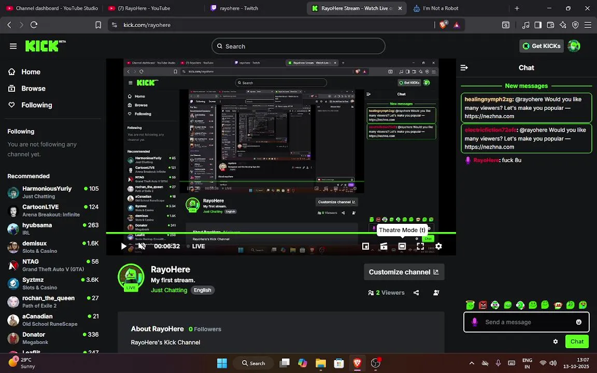Click the purple microphone chat identity icon
The width and height of the screenshot is (597, 373).
point(474,322)
